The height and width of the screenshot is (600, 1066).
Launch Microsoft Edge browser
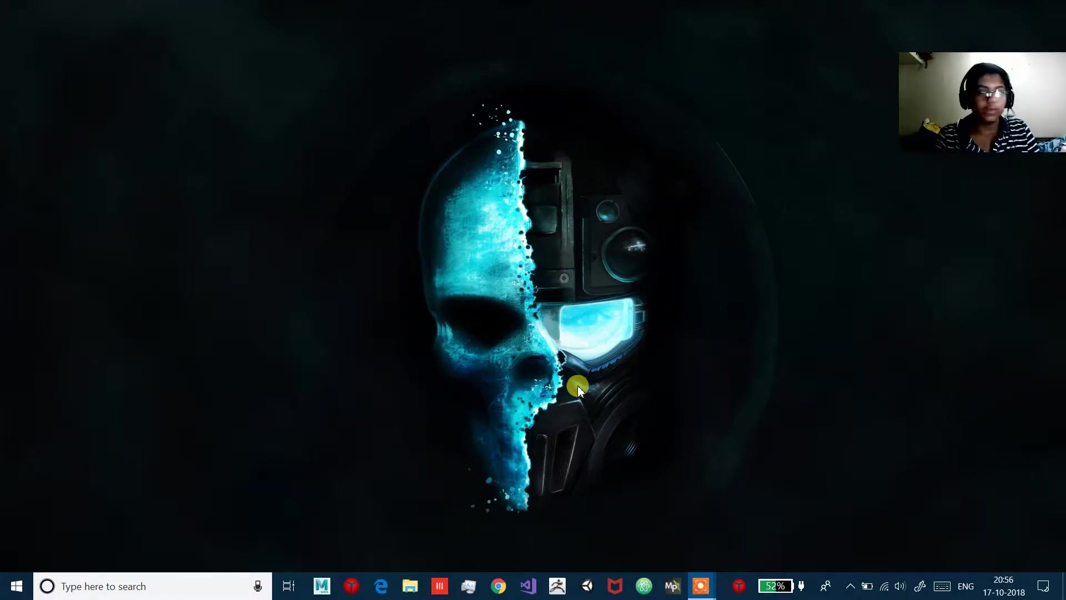tap(381, 586)
